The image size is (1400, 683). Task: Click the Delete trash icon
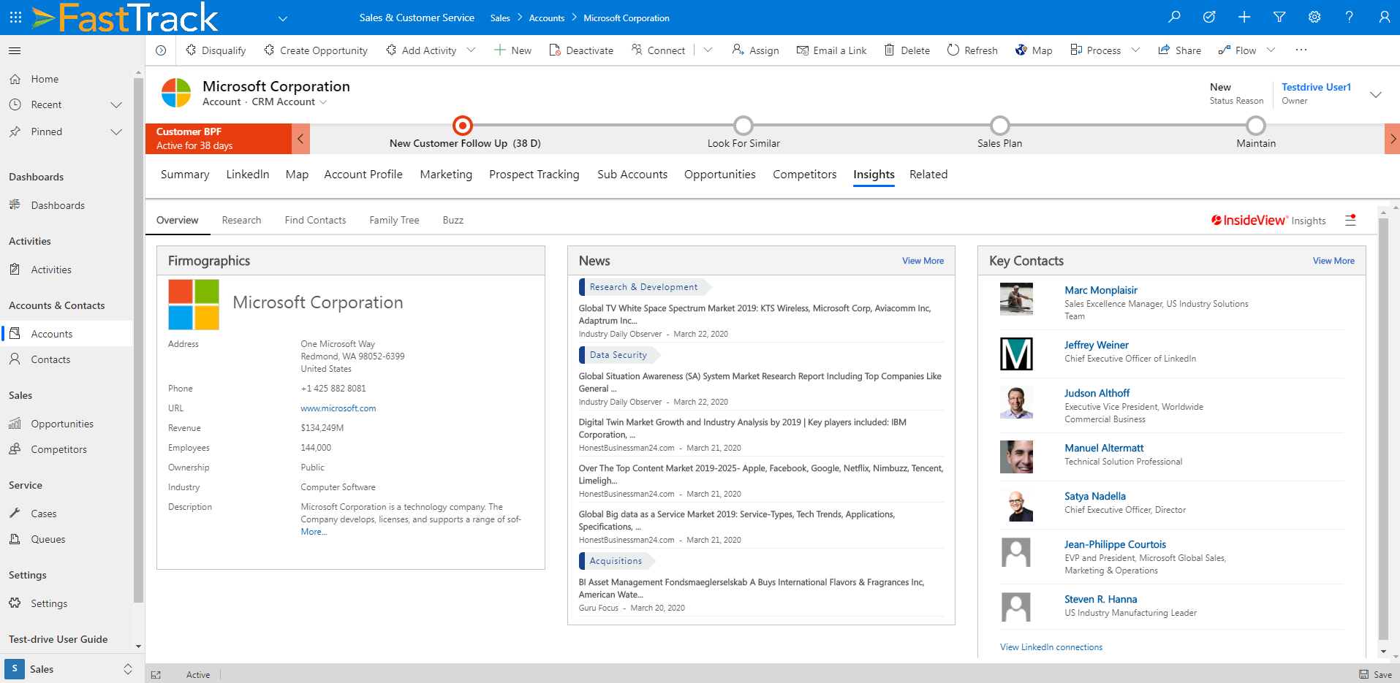(889, 50)
